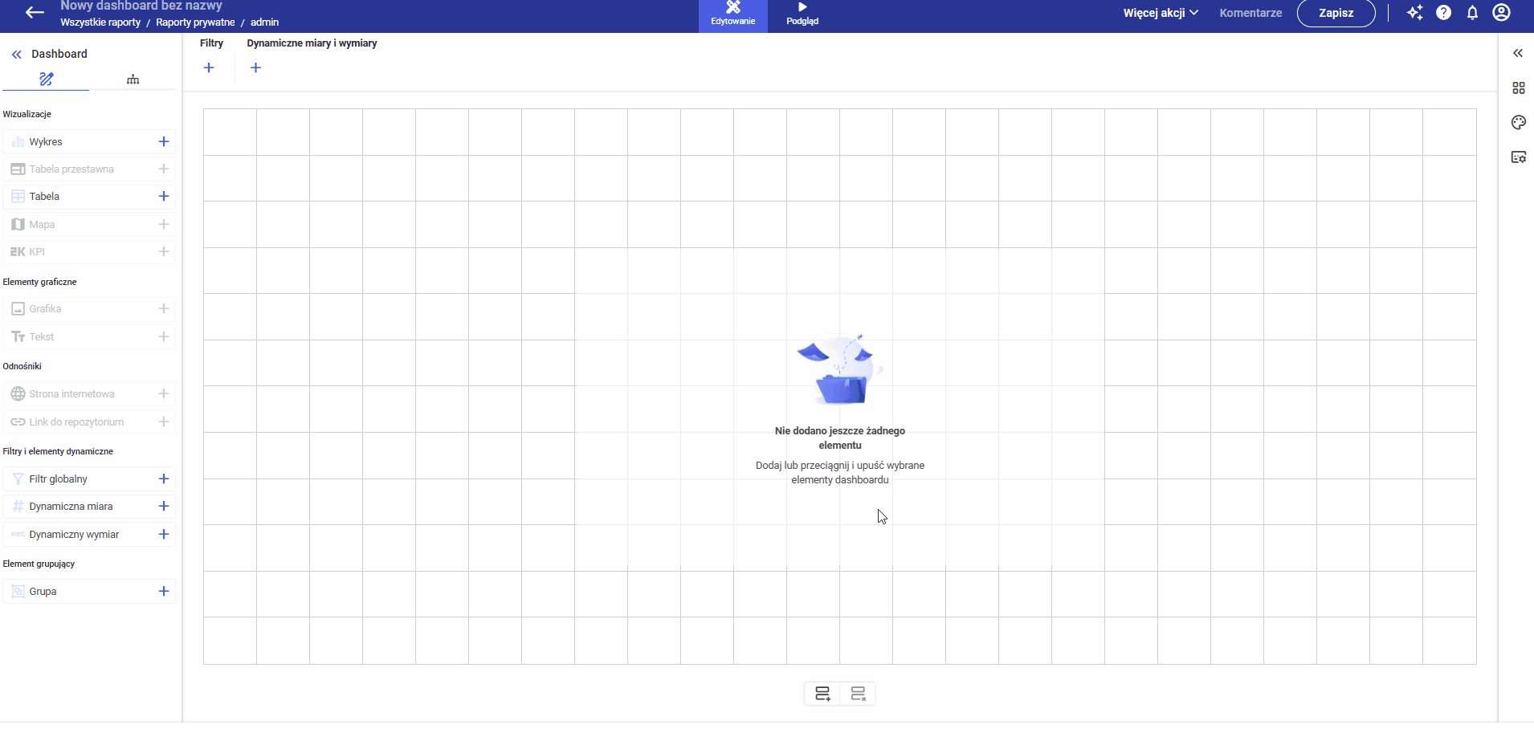Open the color palette theme settings
Screen dimensions: 1534x729
[x=1518, y=122]
